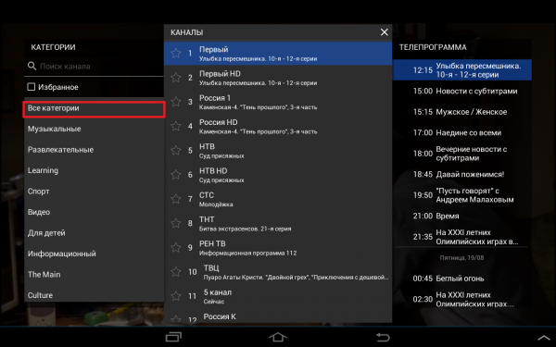
Task: Select channel 1 Первый row
Action: 278,53
